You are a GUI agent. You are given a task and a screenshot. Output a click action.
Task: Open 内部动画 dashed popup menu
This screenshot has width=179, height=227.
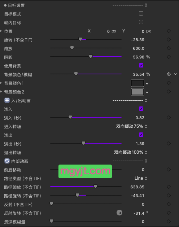click(130, 161)
